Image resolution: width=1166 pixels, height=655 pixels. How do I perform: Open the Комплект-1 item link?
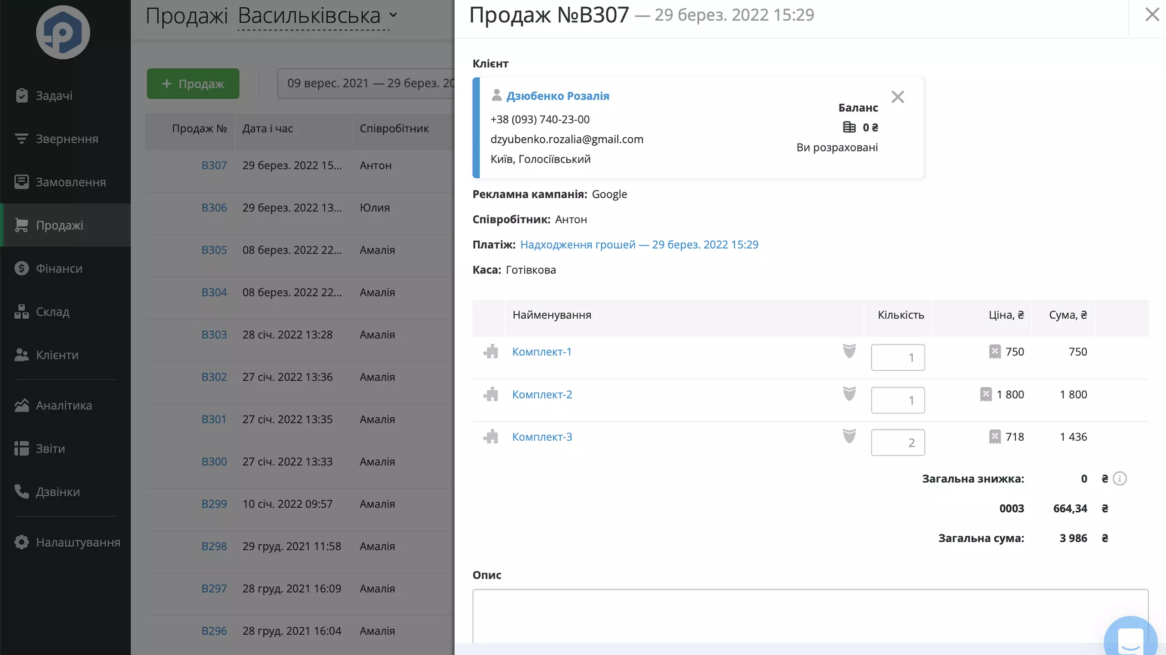[542, 352]
